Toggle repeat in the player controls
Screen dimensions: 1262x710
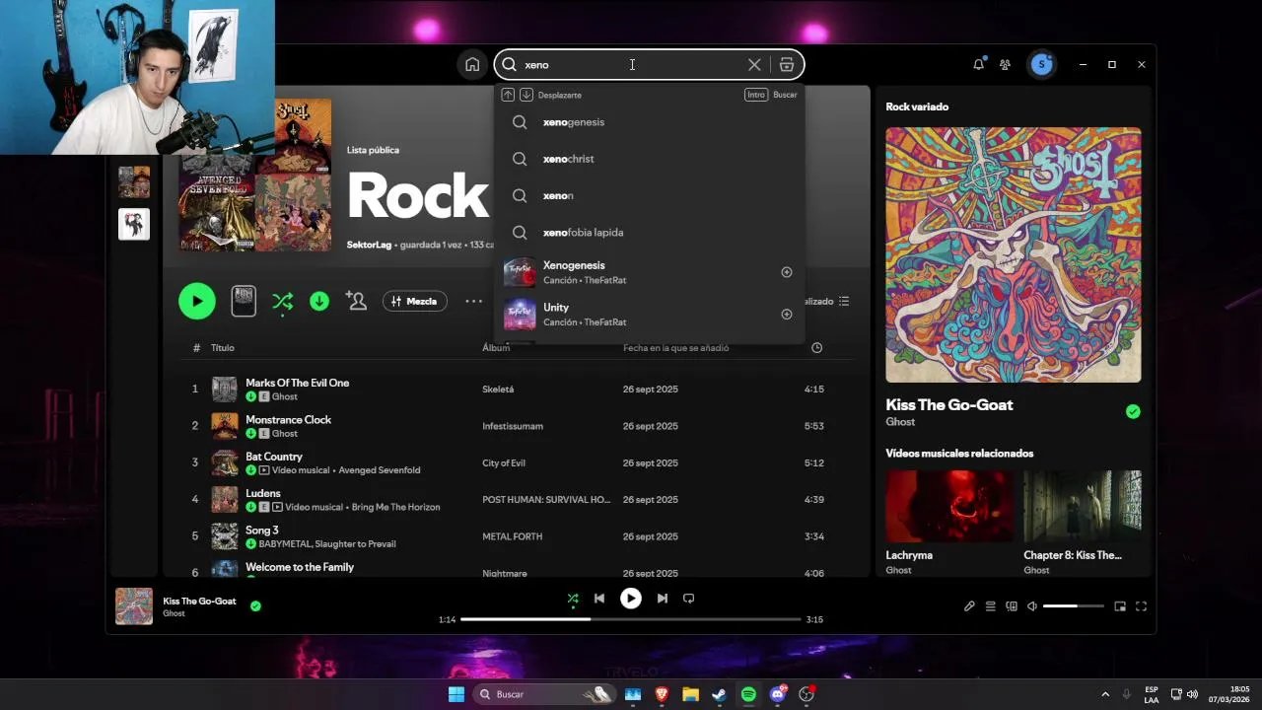(689, 599)
